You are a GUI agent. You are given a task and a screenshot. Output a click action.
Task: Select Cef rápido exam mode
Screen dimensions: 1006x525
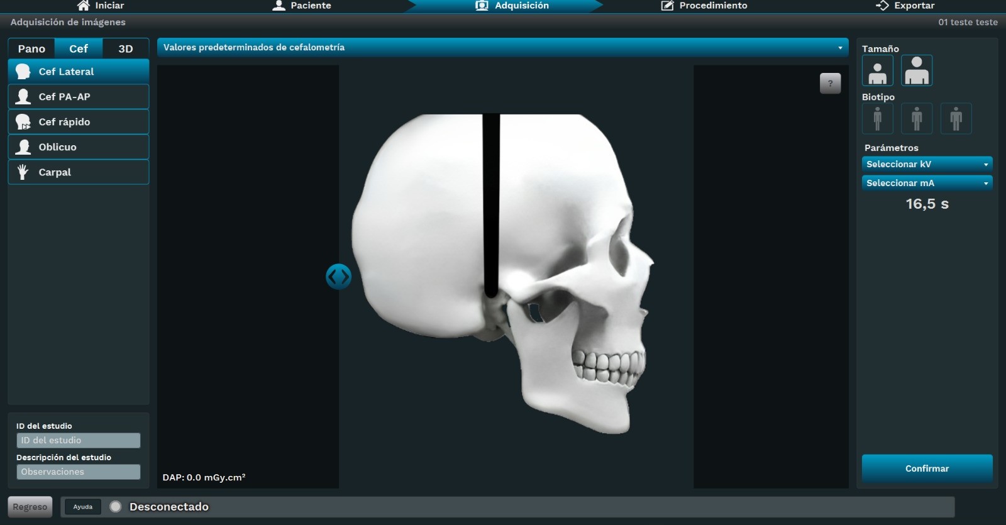[79, 122]
